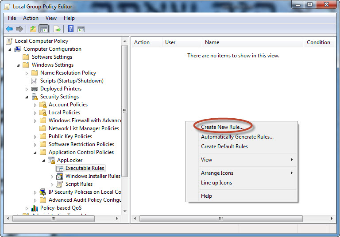Image resolution: width=340 pixels, height=237 pixels.
Task: Click the Up one level folder icon
Action: (x=33, y=29)
